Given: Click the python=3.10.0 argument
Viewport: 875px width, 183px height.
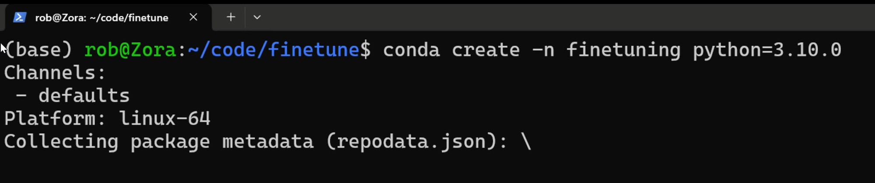Looking at the screenshot, I should click(x=766, y=50).
